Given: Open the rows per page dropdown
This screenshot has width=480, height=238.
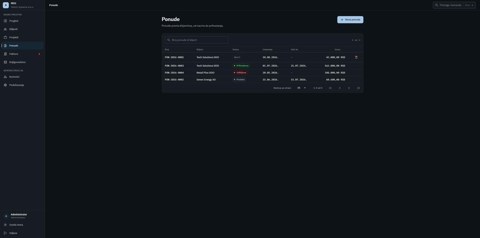Looking at the screenshot, I should pyautogui.click(x=301, y=88).
